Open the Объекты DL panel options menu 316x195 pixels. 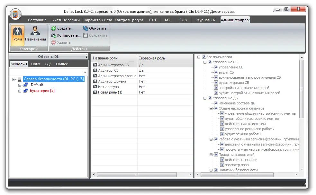tap(86, 57)
